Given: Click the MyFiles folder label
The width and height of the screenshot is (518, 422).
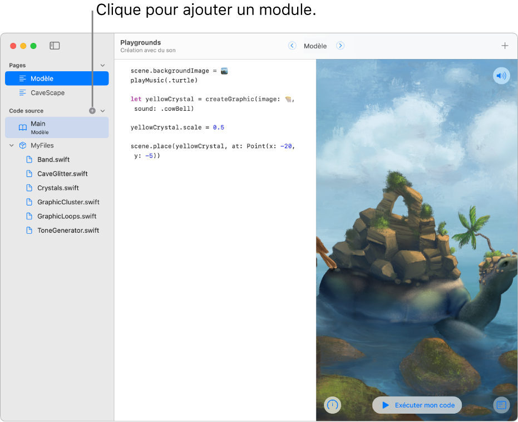Looking at the screenshot, I should 42,145.
